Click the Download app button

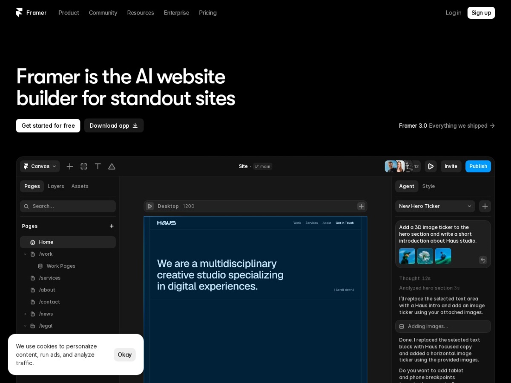point(114,126)
